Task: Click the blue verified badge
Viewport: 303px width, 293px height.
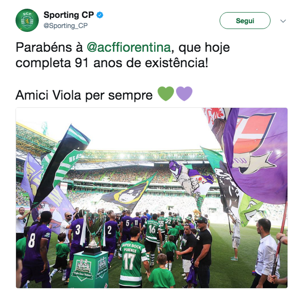Action: point(100,15)
